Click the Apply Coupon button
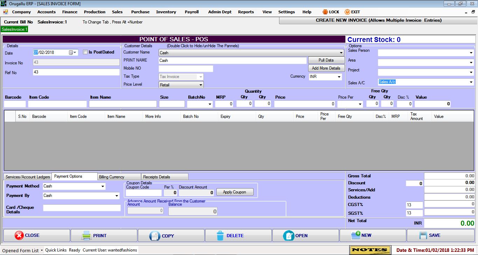The width and height of the screenshot is (478, 255). [x=235, y=192]
